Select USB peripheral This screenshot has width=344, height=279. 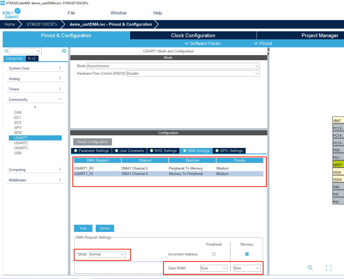(x=18, y=153)
